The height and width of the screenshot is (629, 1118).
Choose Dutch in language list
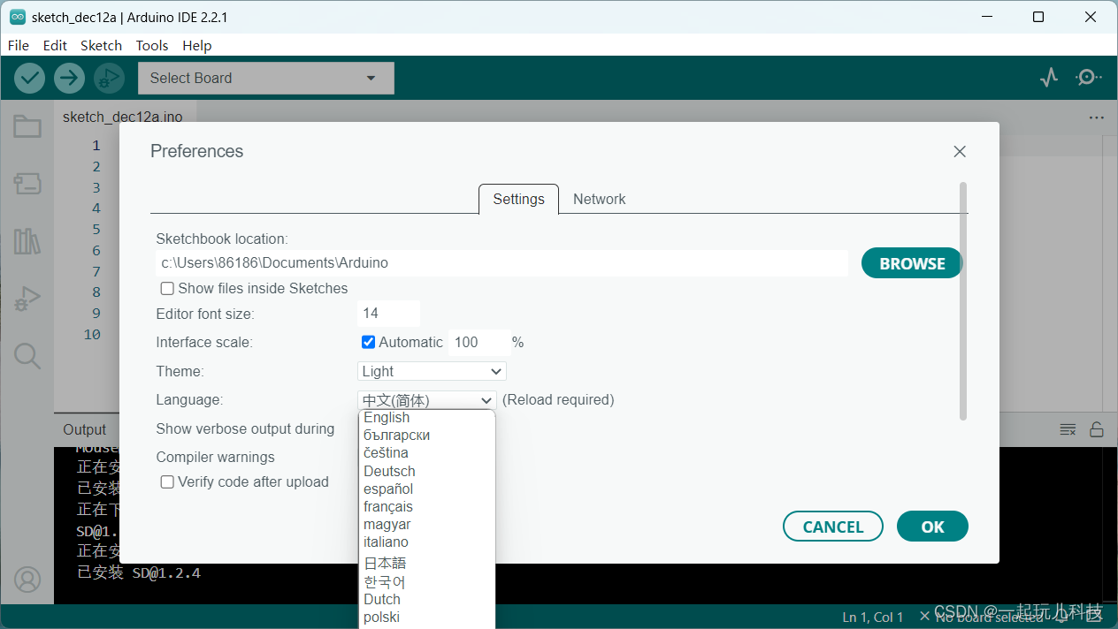click(426, 600)
